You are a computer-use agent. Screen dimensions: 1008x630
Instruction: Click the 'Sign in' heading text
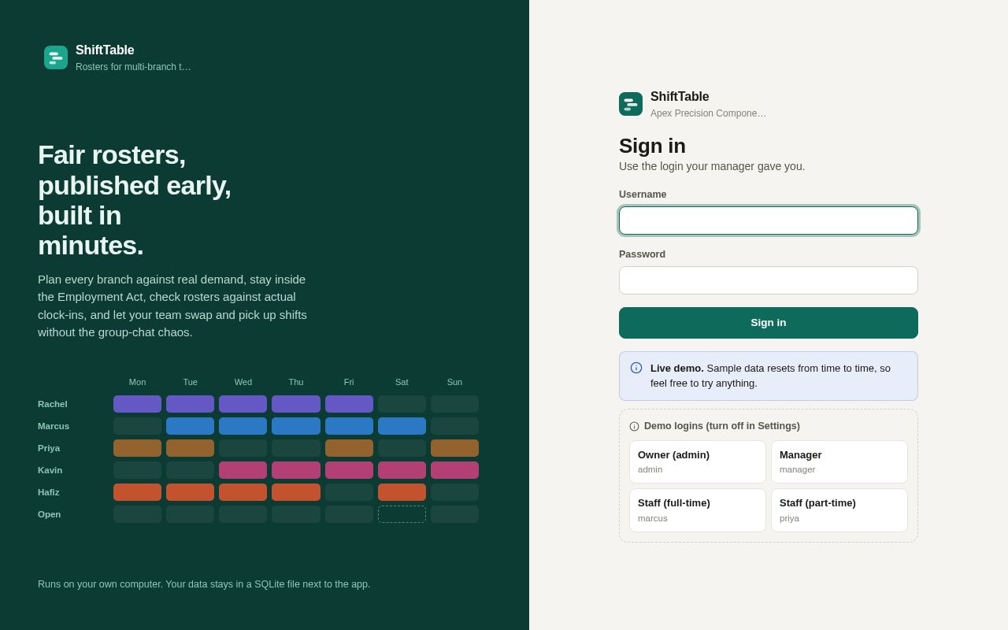point(652,146)
